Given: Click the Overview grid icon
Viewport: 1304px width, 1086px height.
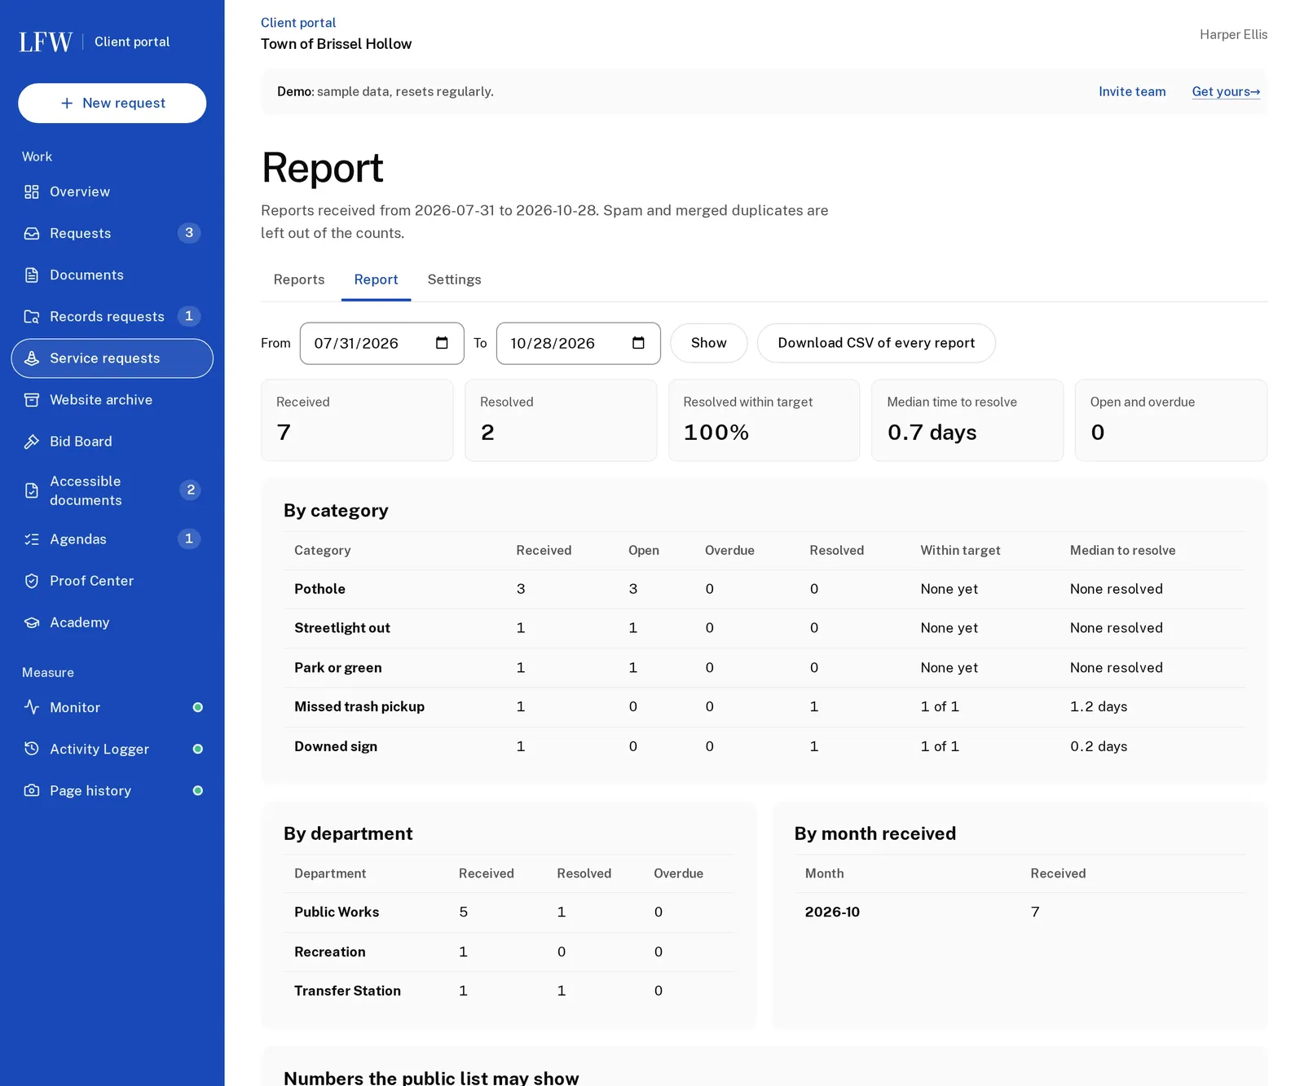Looking at the screenshot, I should click(32, 191).
